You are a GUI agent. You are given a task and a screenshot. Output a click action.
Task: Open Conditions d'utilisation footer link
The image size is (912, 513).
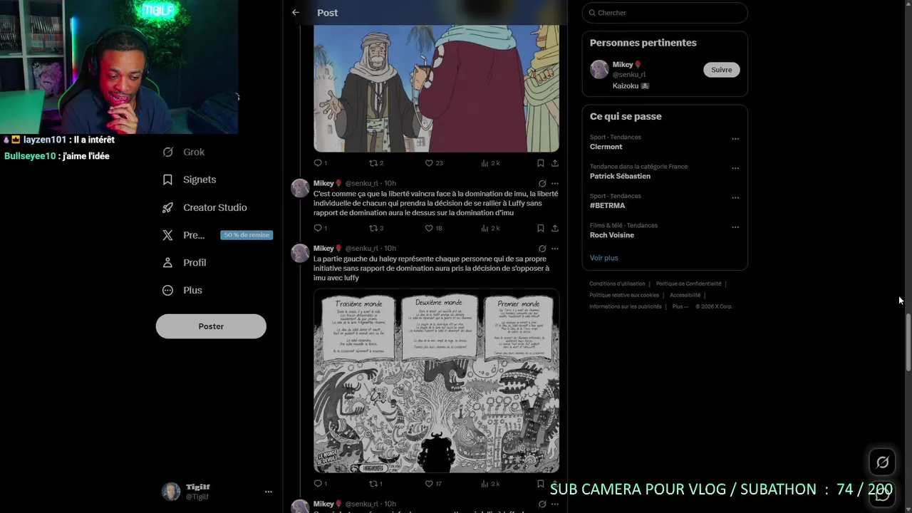(x=617, y=284)
